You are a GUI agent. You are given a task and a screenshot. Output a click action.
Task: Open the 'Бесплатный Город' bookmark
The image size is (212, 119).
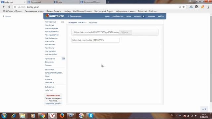[x=104, y=11]
